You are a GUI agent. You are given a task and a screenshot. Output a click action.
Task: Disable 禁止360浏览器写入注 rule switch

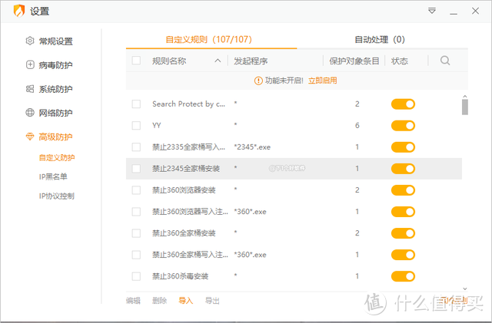point(403,212)
